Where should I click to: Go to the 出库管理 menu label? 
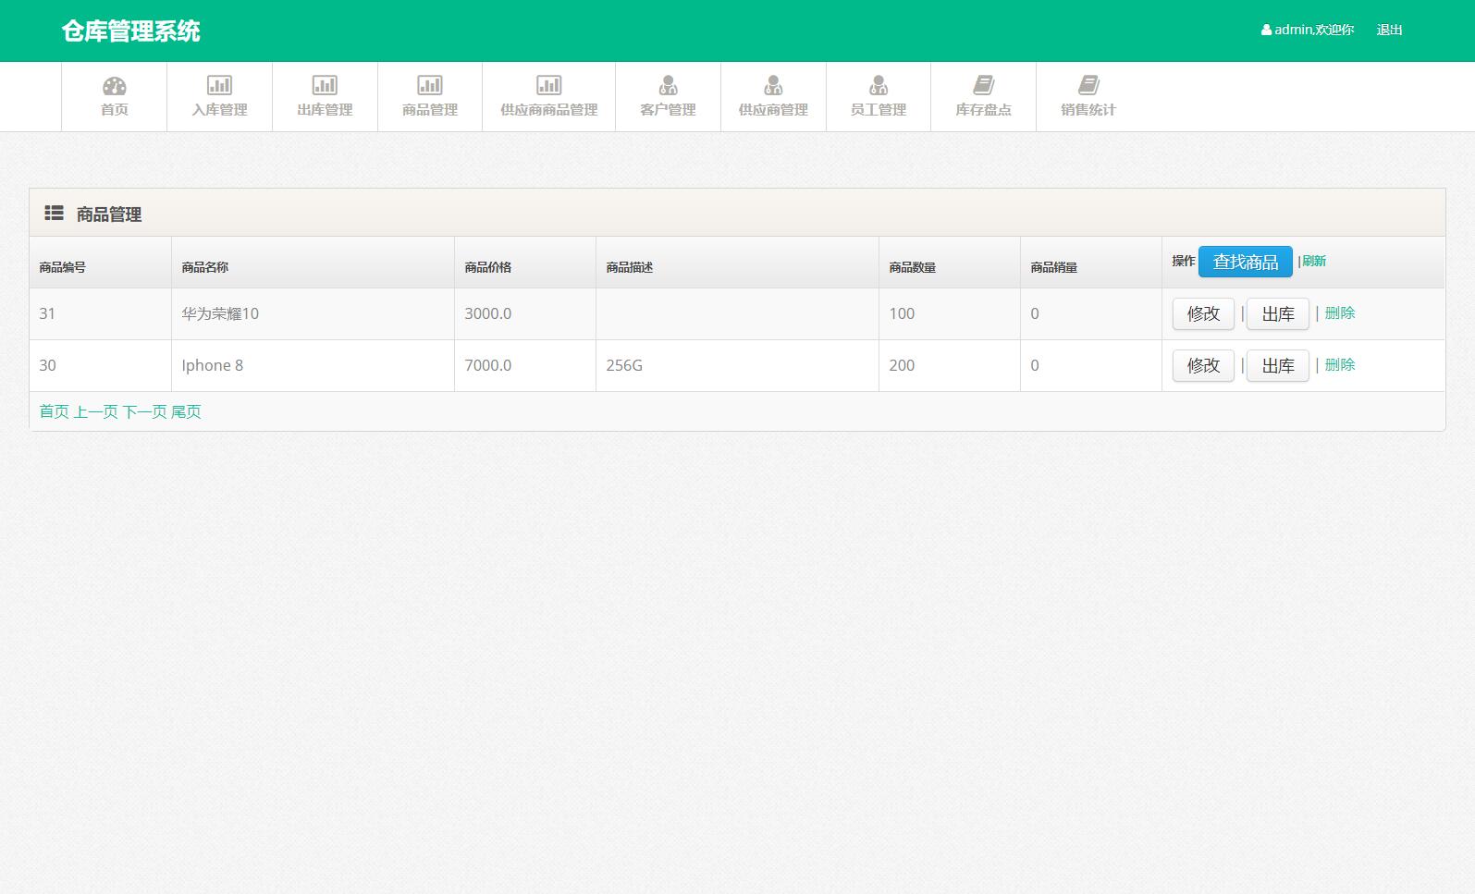point(325,109)
